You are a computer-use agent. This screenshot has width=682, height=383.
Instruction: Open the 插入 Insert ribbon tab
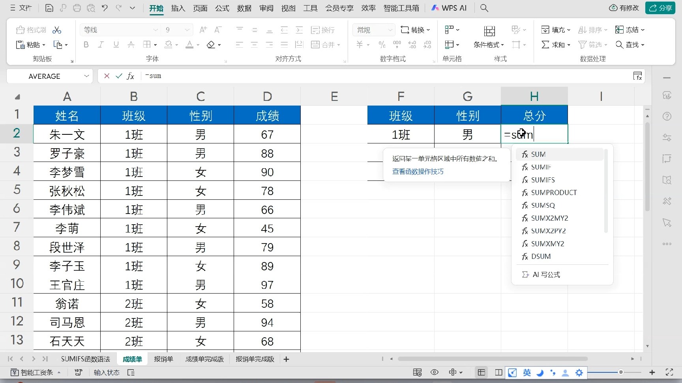[178, 8]
